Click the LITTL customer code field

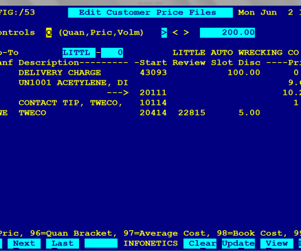click(x=79, y=53)
